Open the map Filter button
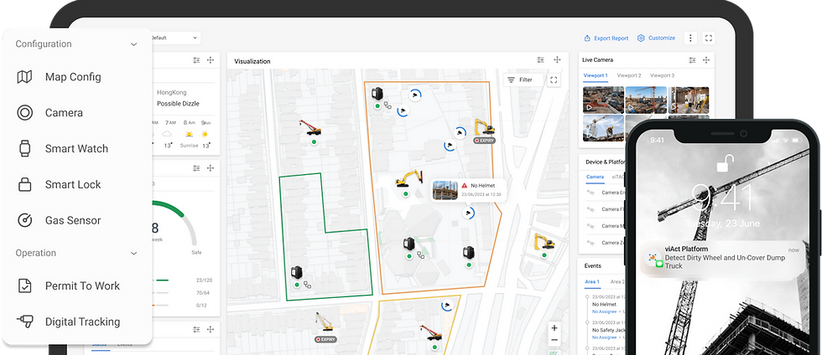 (520, 80)
